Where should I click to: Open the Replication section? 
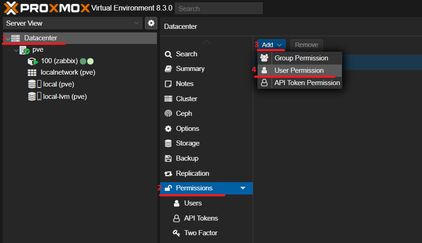[206, 173]
